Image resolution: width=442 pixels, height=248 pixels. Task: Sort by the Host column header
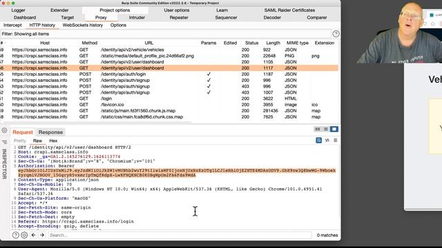click(45, 43)
